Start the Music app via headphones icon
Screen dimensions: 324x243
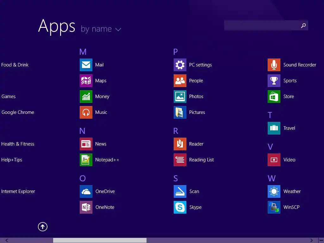click(x=86, y=112)
